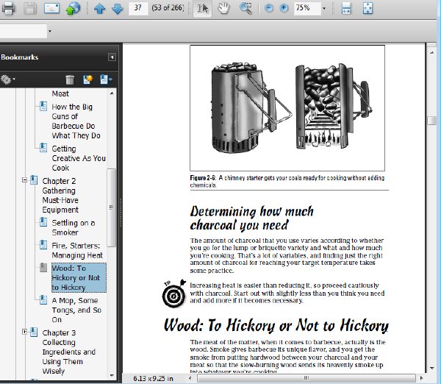The height and width of the screenshot is (384, 441).
Task: Click icon beside 'A Mop, Some Tongs'
Action: (x=43, y=299)
